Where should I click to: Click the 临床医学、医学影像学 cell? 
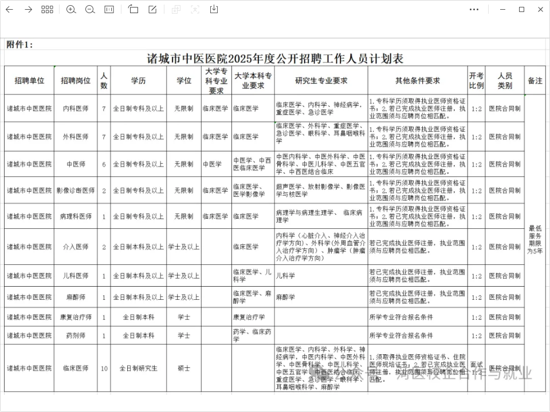(x=253, y=191)
